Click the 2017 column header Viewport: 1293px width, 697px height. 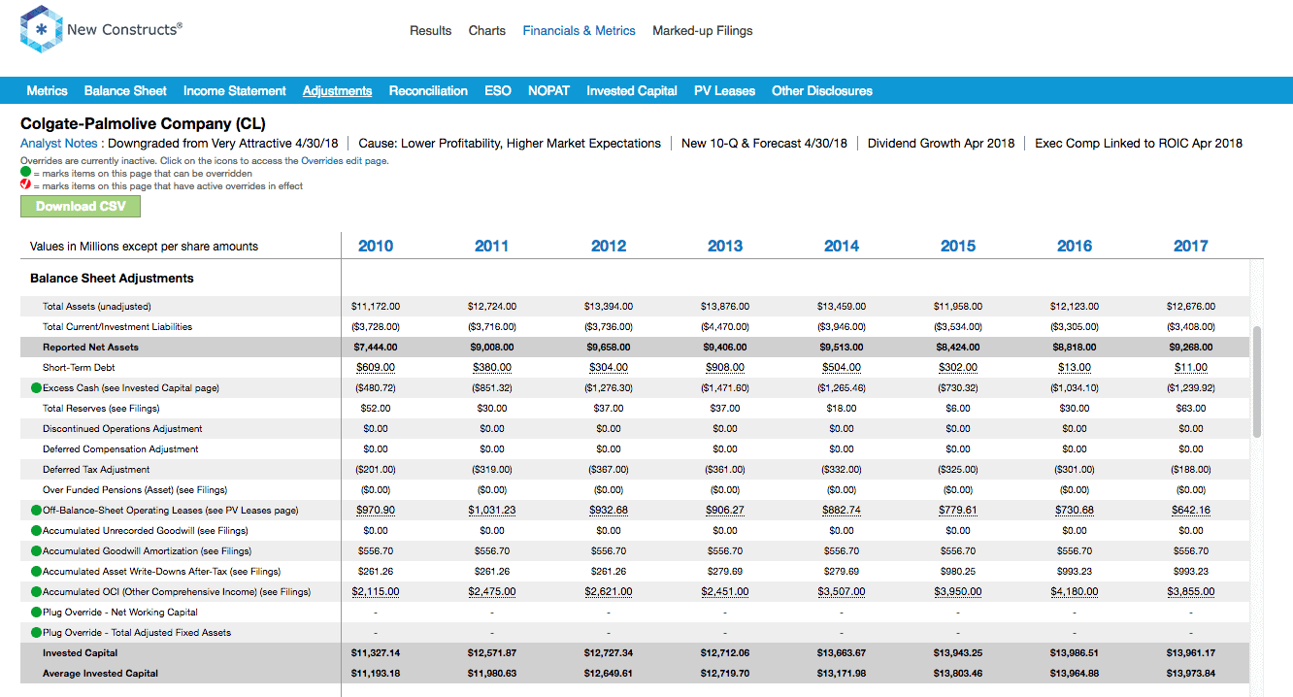point(1191,247)
